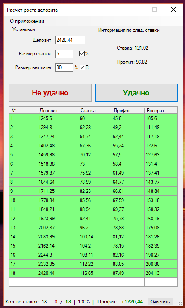The width and height of the screenshot is (185, 308).
Task: Click the Ставка column header
Action: 95,111
